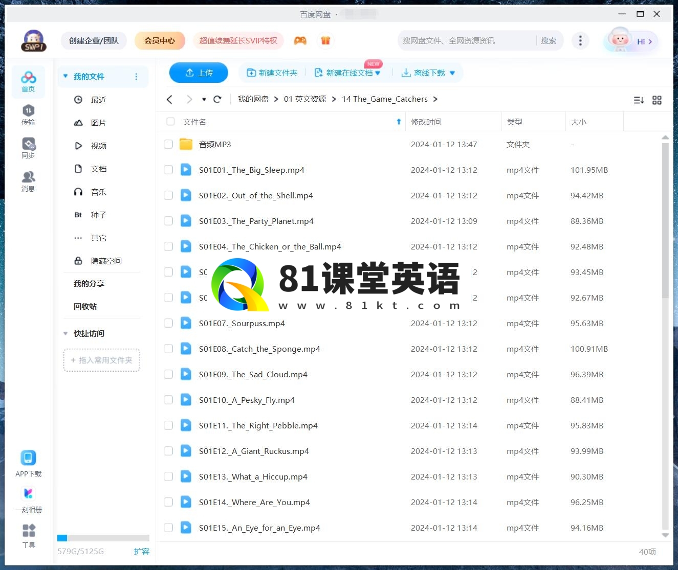Image resolution: width=678 pixels, height=570 pixels.
Task: Click the 音频MP3 folder icon
Action: 186,144
